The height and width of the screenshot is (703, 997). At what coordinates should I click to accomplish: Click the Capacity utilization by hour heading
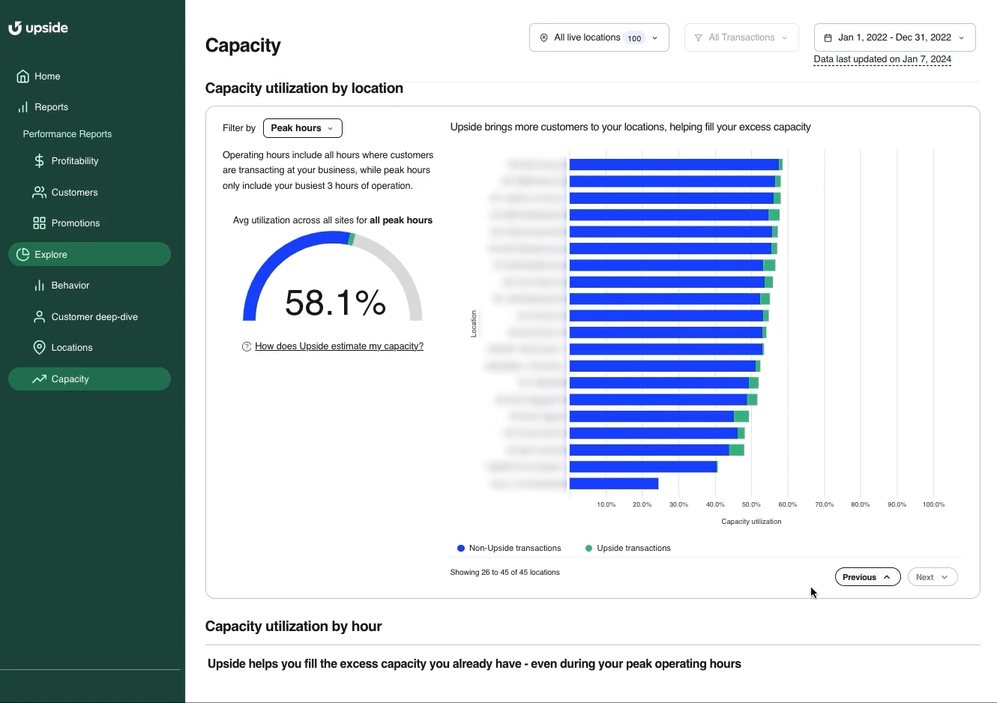click(293, 627)
